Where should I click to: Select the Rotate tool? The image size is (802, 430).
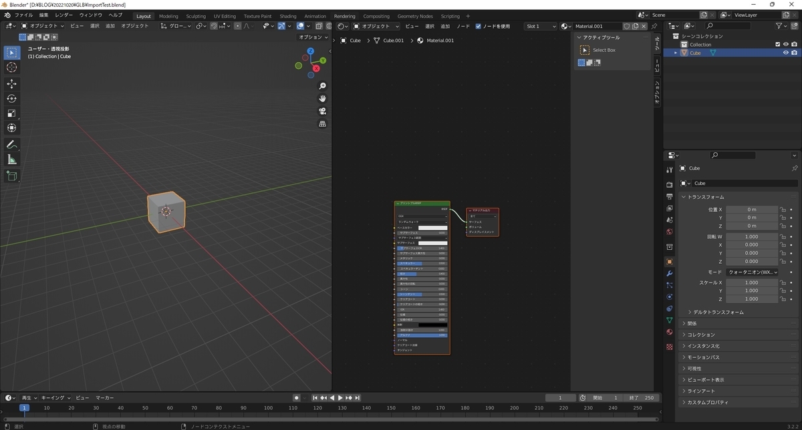[x=11, y=98]
